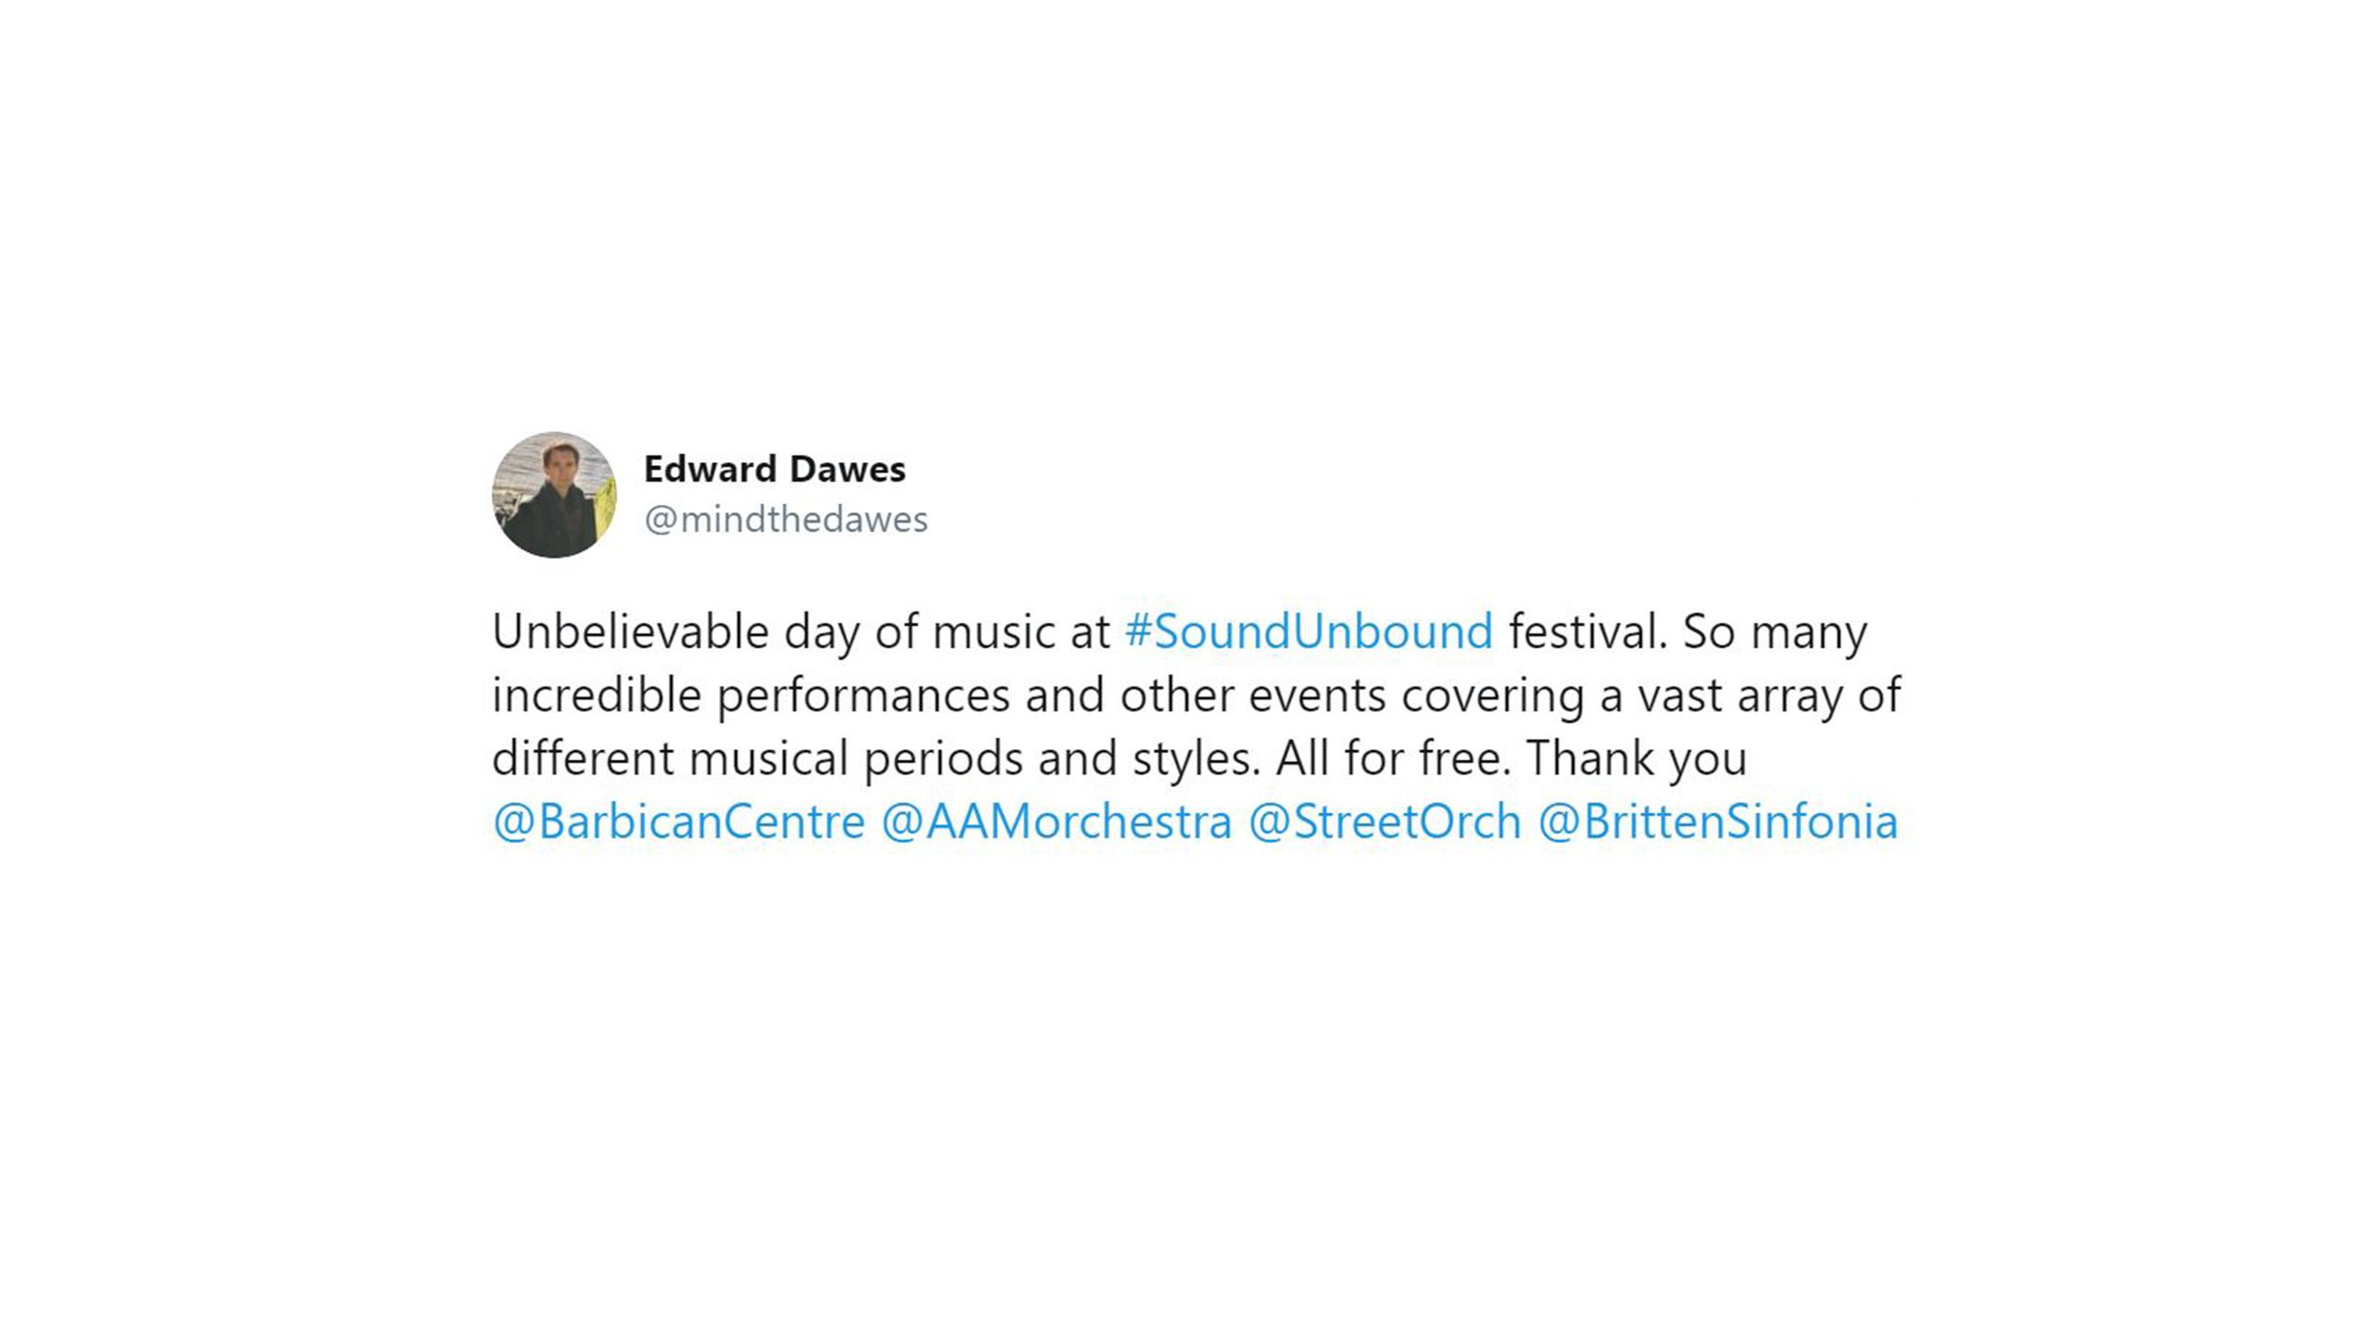Visit the @BarbicanCentre mention
Viewport: 2373px width, 1334px height.
(x=679, y=822)
